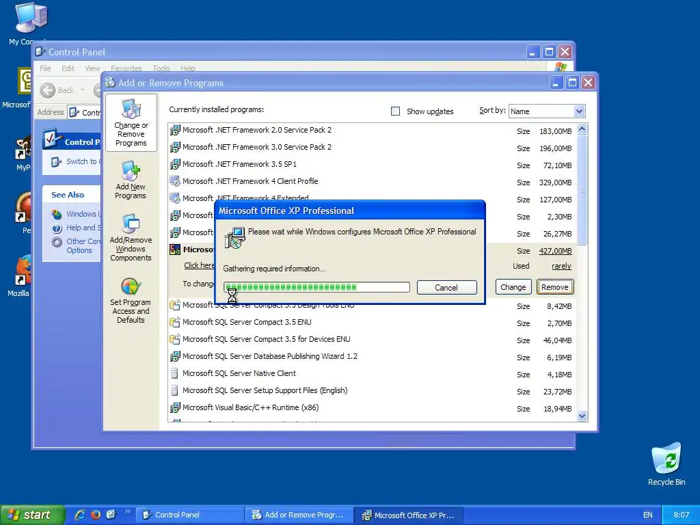Open Add New Programs sidebar icon
This screenshot has height=525, width=700.
131,171
